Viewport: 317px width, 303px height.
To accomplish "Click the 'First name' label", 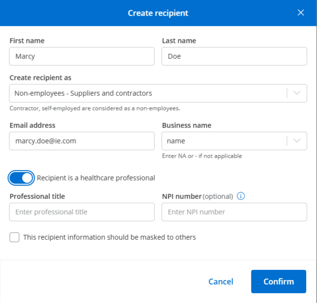I will [x=27, y=41].
